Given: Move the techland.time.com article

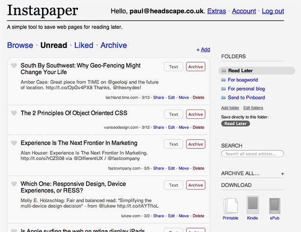Looking at the screenshot, I should (184, 98).
